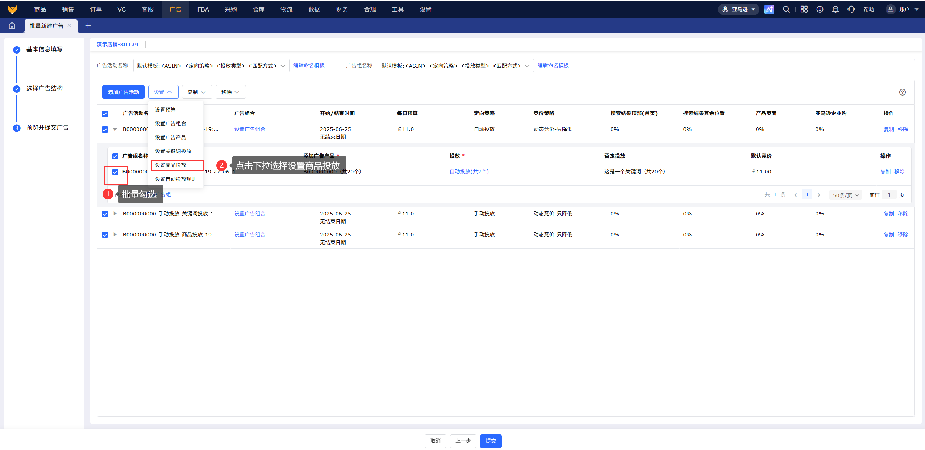
Task: Select 设置预算 from the menu
Action: [175, 110]
